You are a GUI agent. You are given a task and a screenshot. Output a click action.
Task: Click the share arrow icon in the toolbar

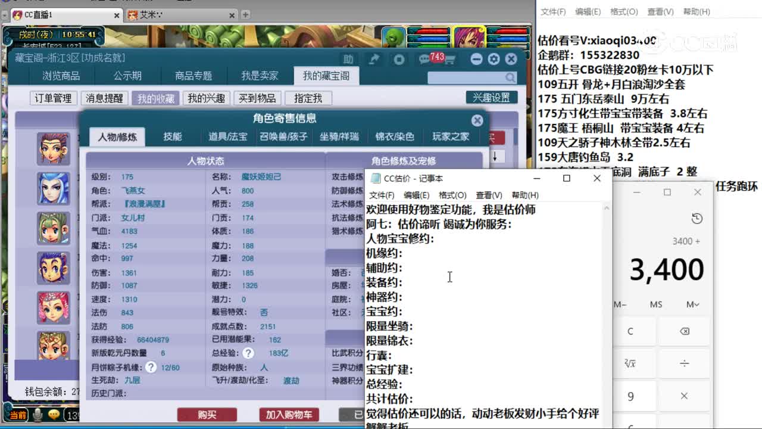click(375, 58)
